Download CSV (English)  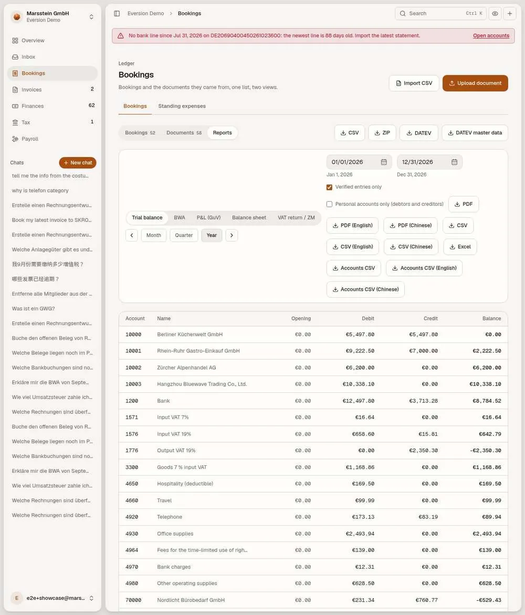352,247
